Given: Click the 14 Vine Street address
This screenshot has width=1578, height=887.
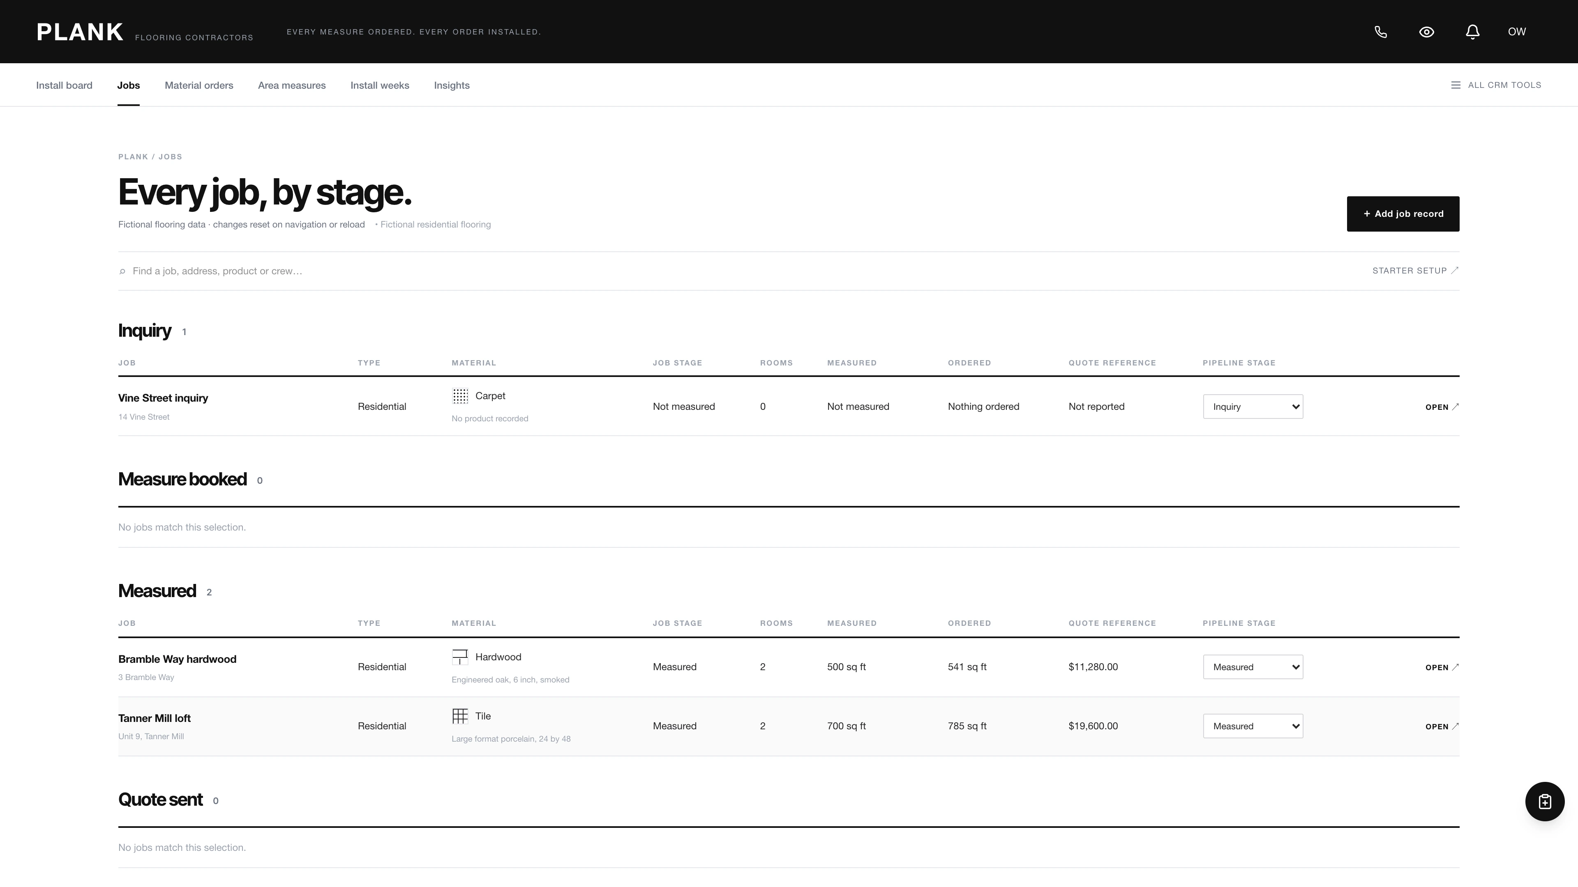Looking at the screenshot, I should tap(144, 417).
